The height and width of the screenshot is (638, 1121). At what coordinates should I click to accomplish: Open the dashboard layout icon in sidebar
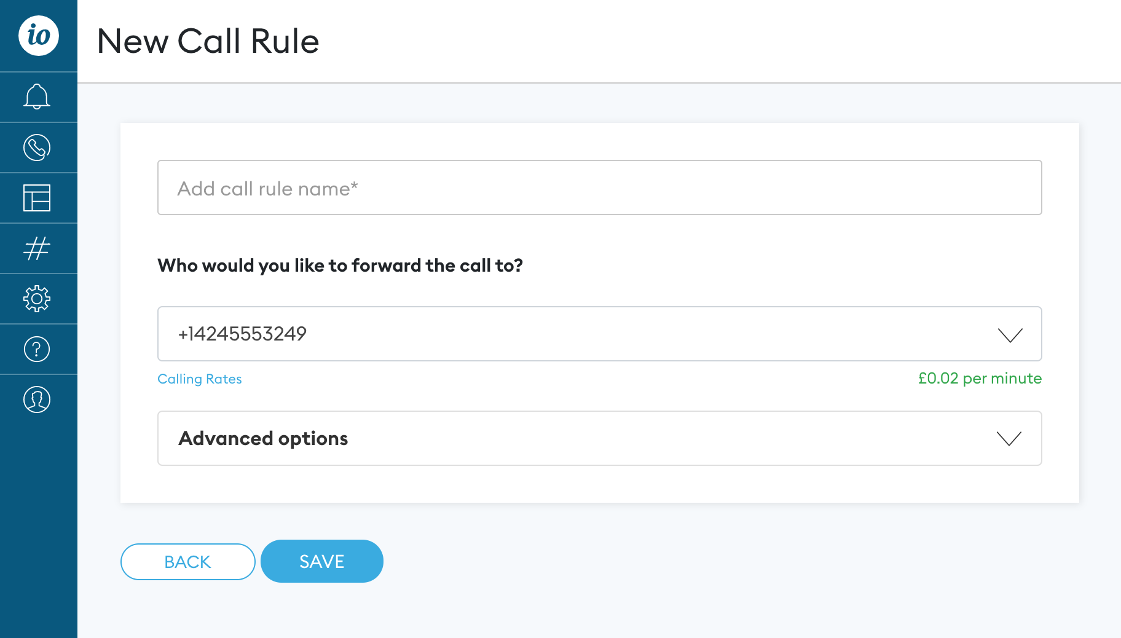[x=37, y=198]
